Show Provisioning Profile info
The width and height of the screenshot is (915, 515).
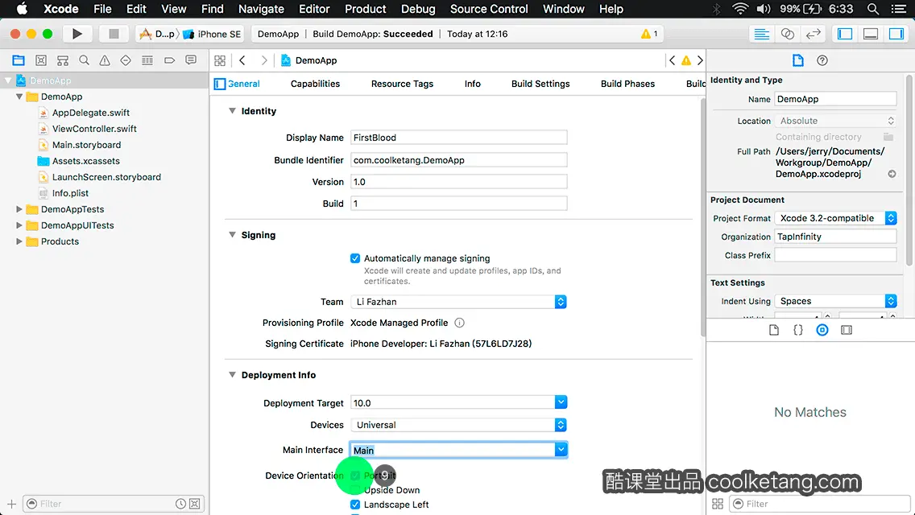(459, 323)
